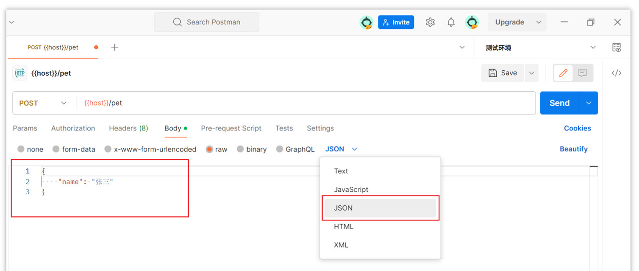Expand the Upgrade dropdown arrow
The height and width of the screenshot is (271, 639).
click(x=539, y=22)
